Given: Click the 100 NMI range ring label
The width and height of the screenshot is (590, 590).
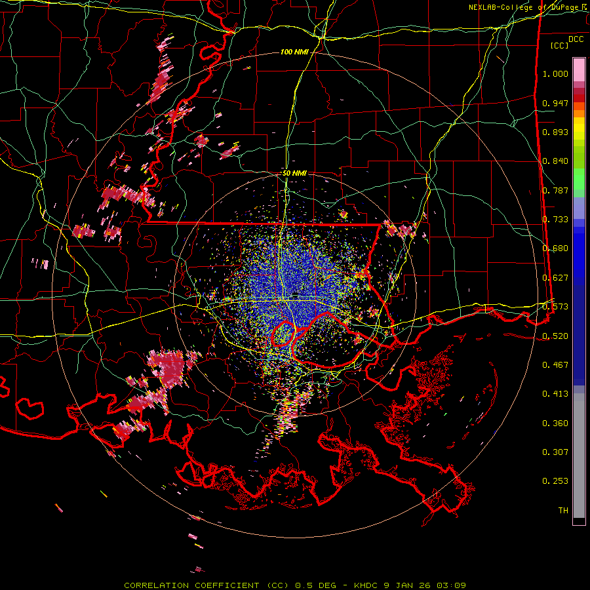Looking at the screenshot, I should click(294, 52).
